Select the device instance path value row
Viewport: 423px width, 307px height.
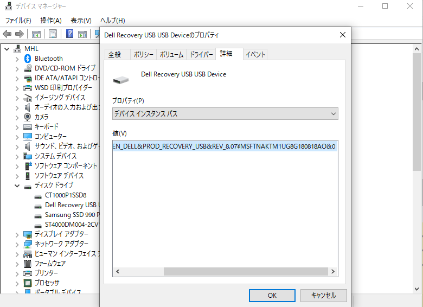click(225, 146)
